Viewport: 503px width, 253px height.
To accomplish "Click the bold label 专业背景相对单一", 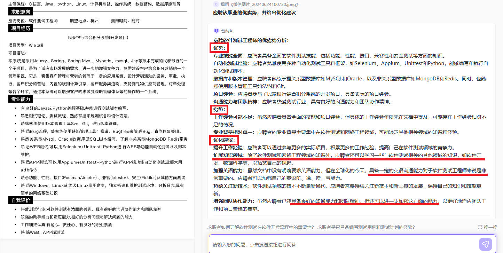I will 234,132.
